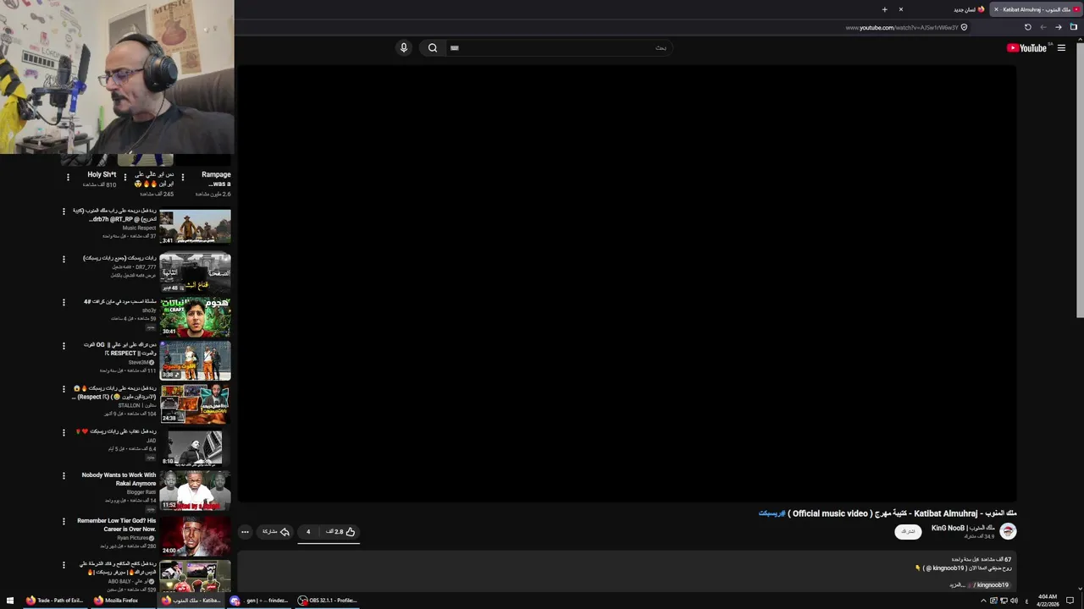1084x609 pixels.
Task: Open a new tab with the plus icon
Action: 884,9
